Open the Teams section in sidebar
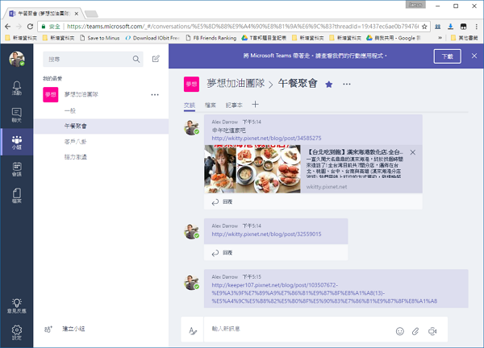Screen dimensions: 484x348 pyautogui.click(x=17, y=142)
